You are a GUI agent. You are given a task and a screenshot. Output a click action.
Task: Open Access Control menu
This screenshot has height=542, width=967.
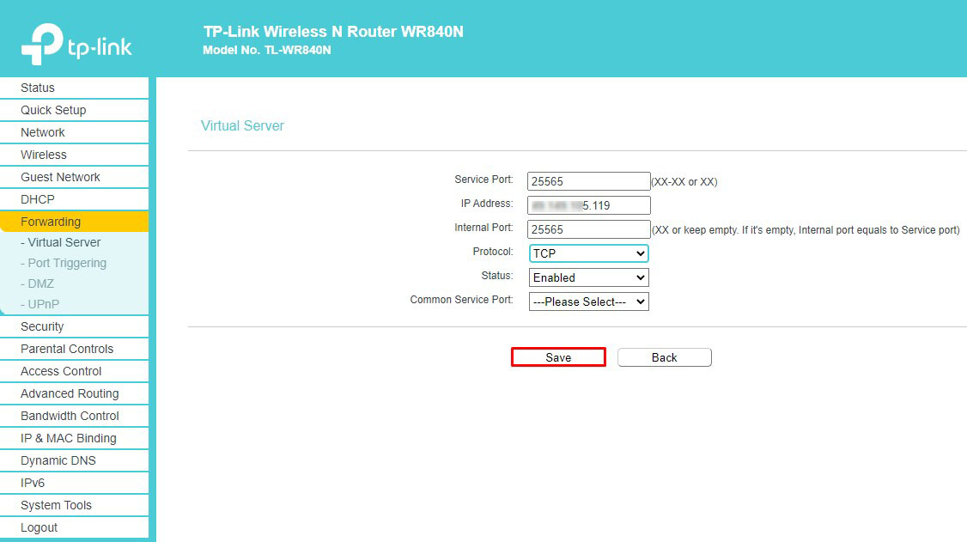click(x=74, y=370)
